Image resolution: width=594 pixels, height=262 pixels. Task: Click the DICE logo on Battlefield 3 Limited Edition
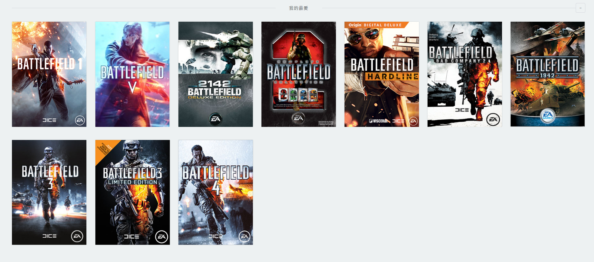(131, 237)
